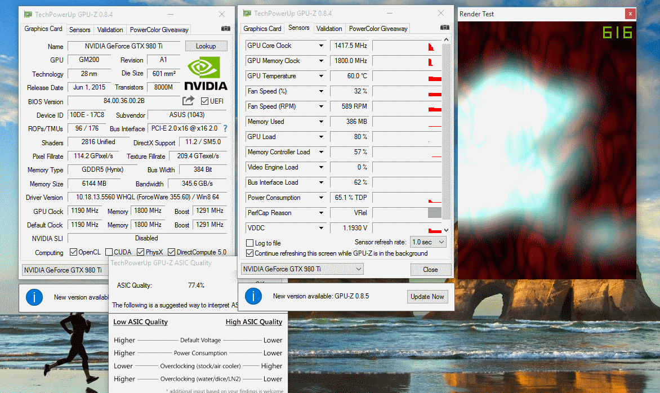
Task: Open the VDDC sensor dropdown
Action: point(321,227)
